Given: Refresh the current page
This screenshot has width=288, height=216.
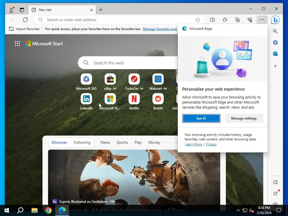Looking at the screenshot, I should click(x=25, y=20).
